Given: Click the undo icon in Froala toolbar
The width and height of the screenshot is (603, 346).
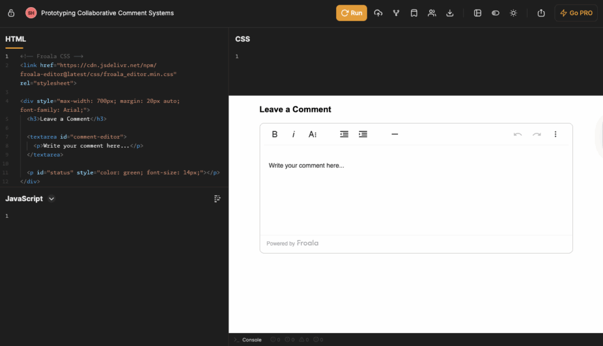Looking at the screenshot, I should point(518,134).
